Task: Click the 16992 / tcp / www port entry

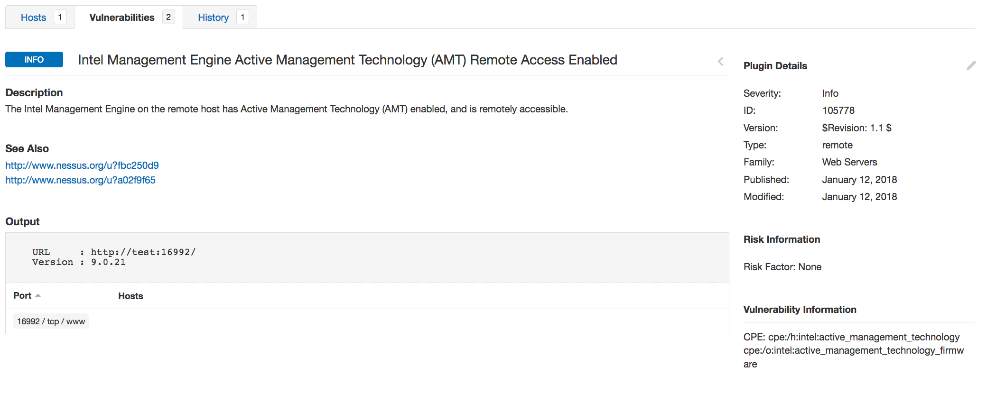Action: (51, 321)
